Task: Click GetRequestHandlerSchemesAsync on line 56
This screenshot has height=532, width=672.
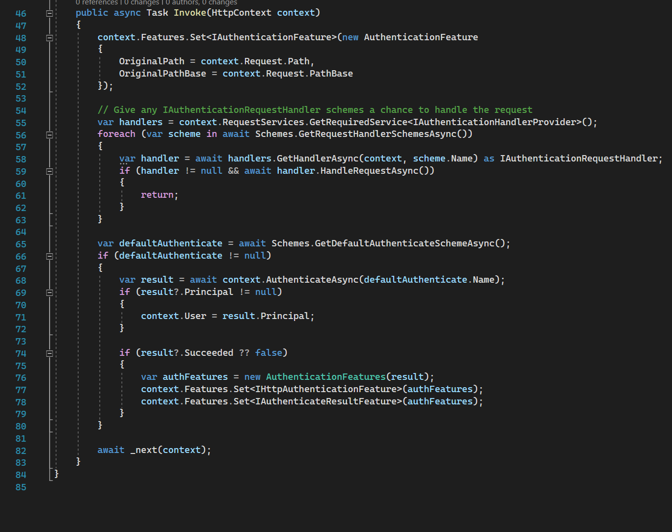Action: click(377, 134)
